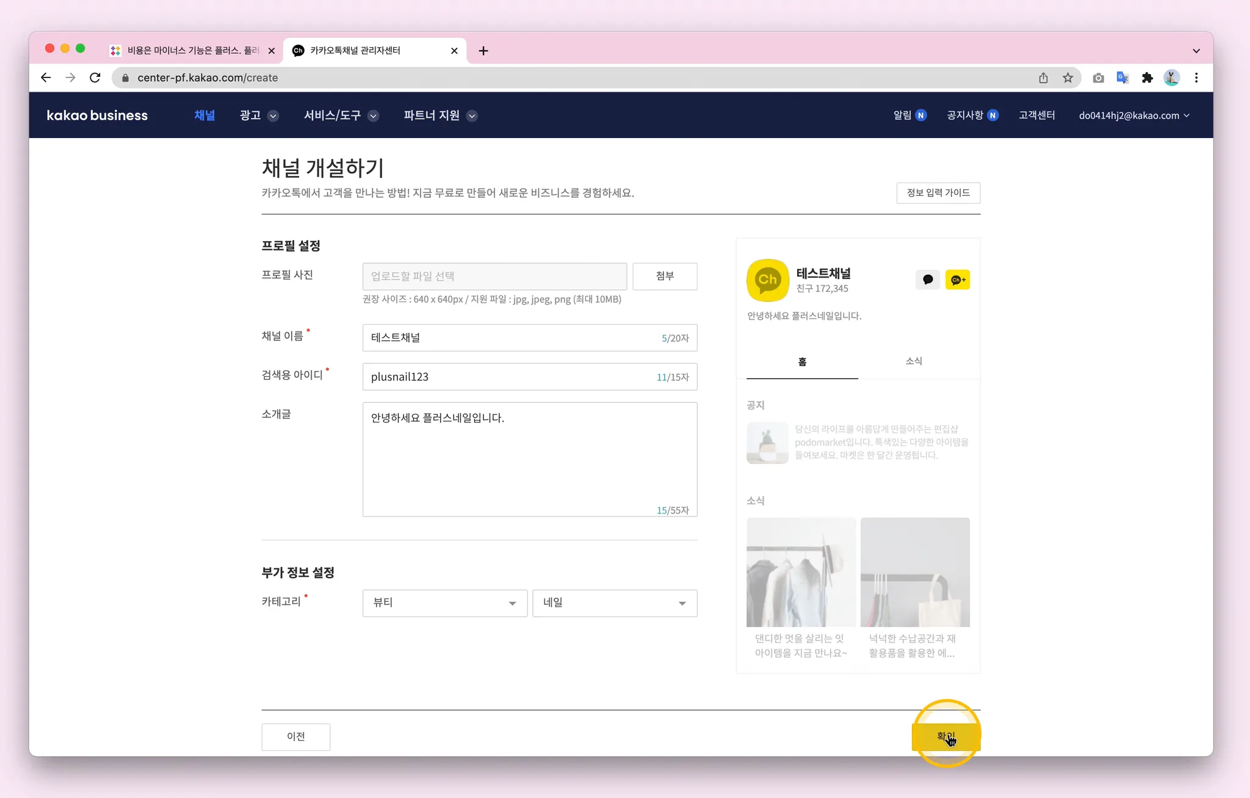Click the 이전 previous button

pyautogui.click(x=296, y=736)
